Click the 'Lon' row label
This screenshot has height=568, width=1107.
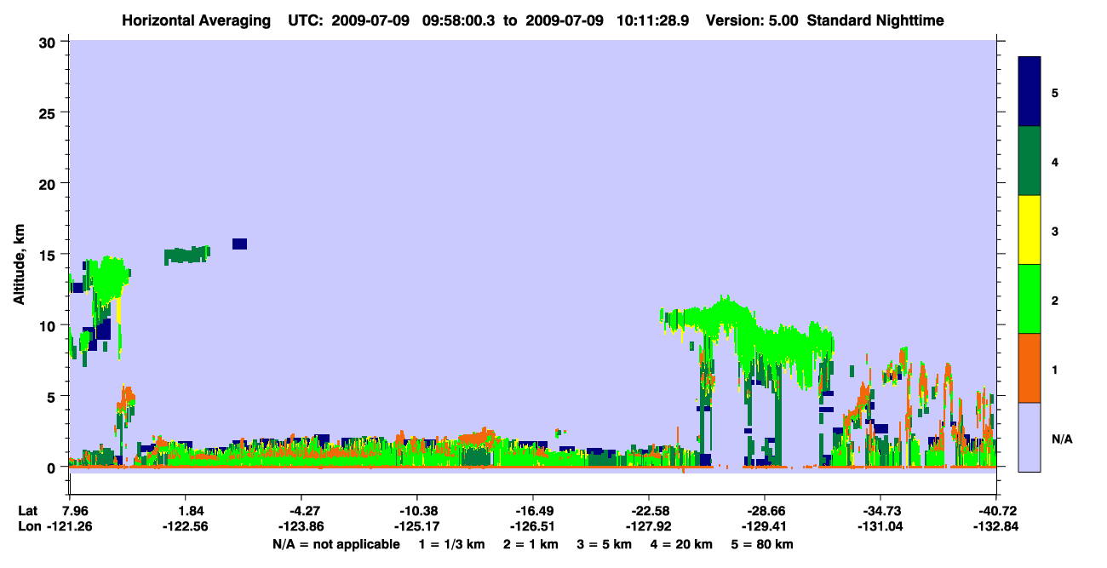click(x=29, y=526)
